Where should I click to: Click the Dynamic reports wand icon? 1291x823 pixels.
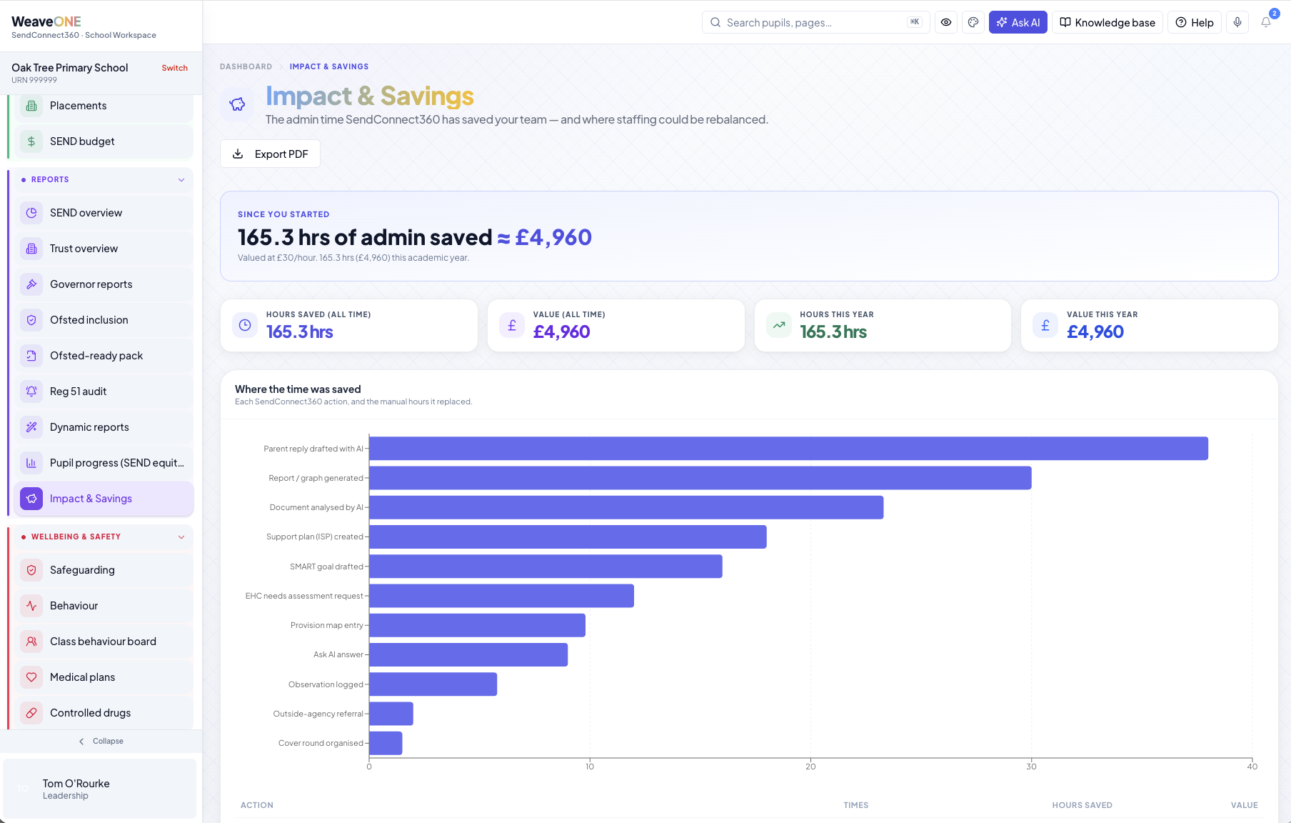31,427
